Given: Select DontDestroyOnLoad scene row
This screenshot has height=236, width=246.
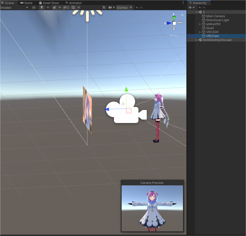Looking at the screenshot, I should pos(216,40).
